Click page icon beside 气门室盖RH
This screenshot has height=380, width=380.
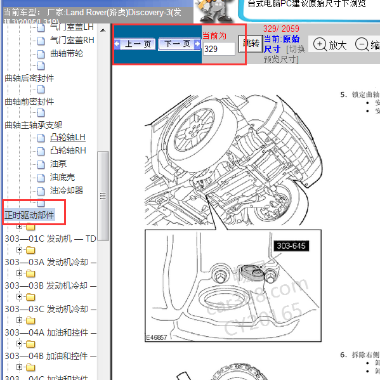tap(41, 41)
